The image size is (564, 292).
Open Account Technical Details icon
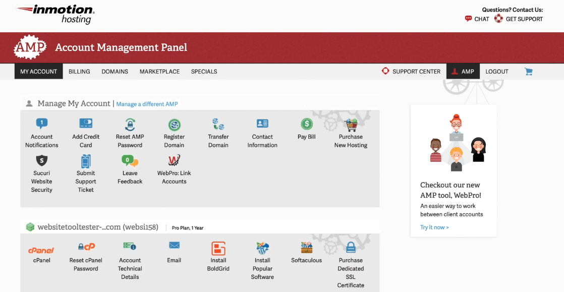pos(130,246)
